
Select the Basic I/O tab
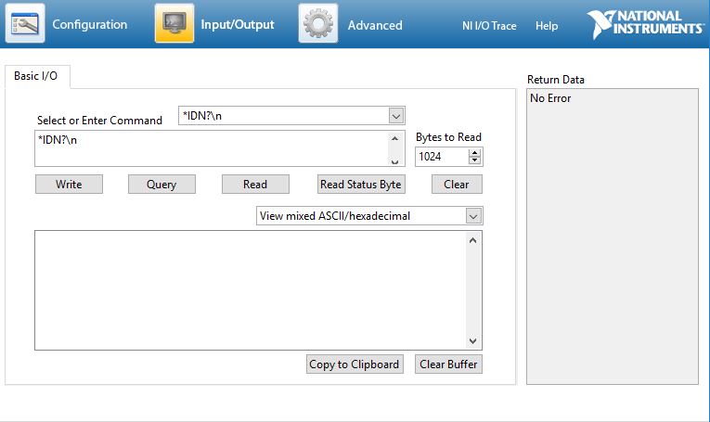36,76
